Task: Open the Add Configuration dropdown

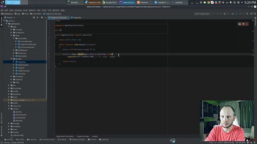Action: pyautogui.click(x=203, y=14)
